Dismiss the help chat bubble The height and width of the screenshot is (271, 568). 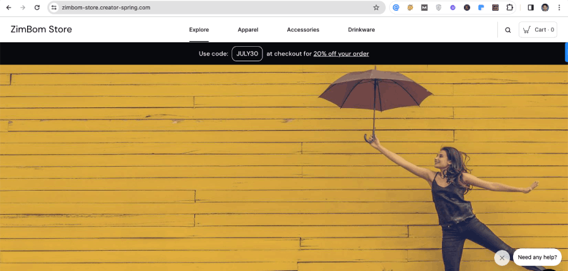tap(502, 258)
